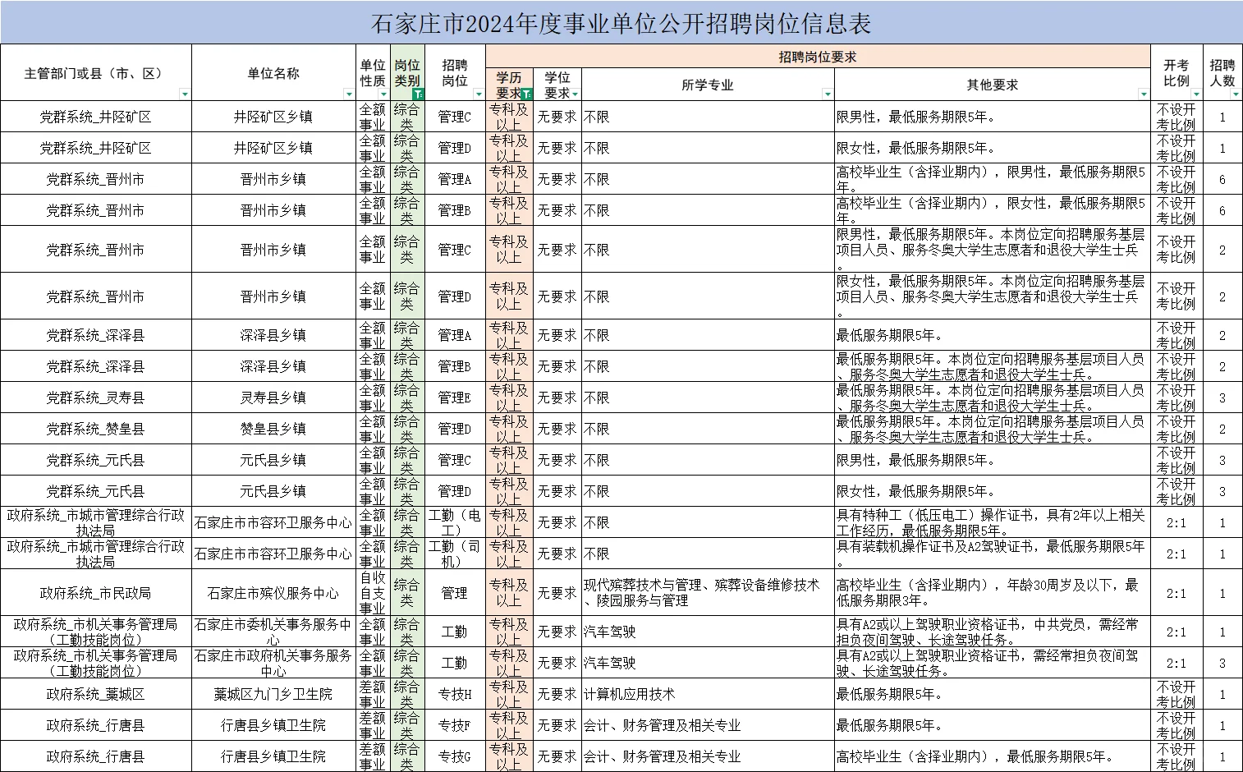Click the filter icon on 所学专业 header
Viewport: 1243px width, 772px height.
pos(827,93)
